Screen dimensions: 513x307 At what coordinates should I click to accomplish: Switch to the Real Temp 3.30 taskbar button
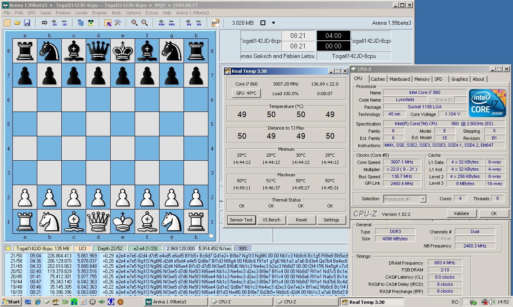coord(372,302)
